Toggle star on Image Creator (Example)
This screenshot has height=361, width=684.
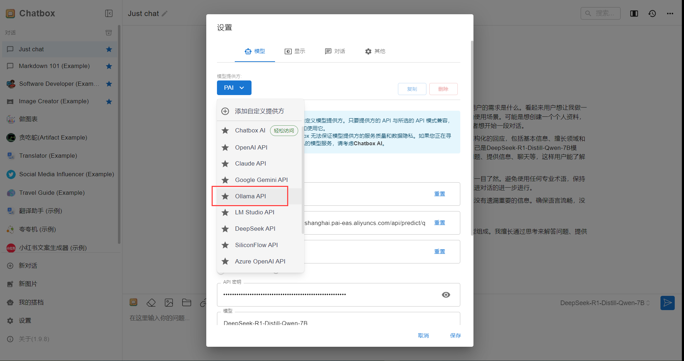coord(109,101)
